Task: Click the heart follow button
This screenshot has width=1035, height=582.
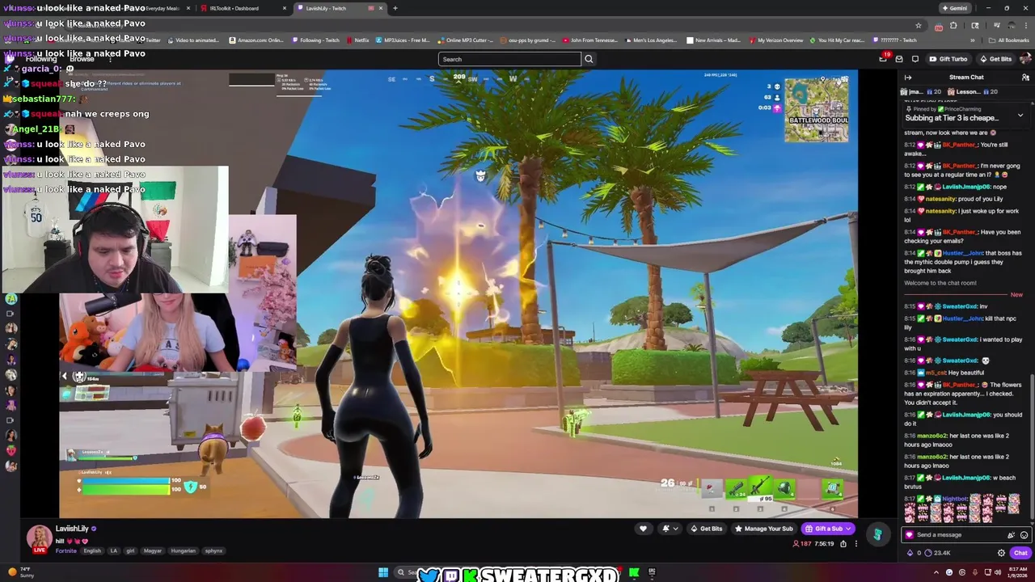Action: (643, 529)
